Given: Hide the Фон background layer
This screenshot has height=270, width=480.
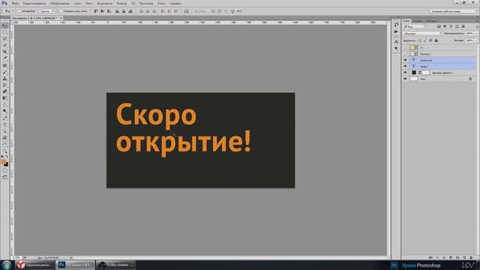Looking at the screenshot, I should point(405,79).
